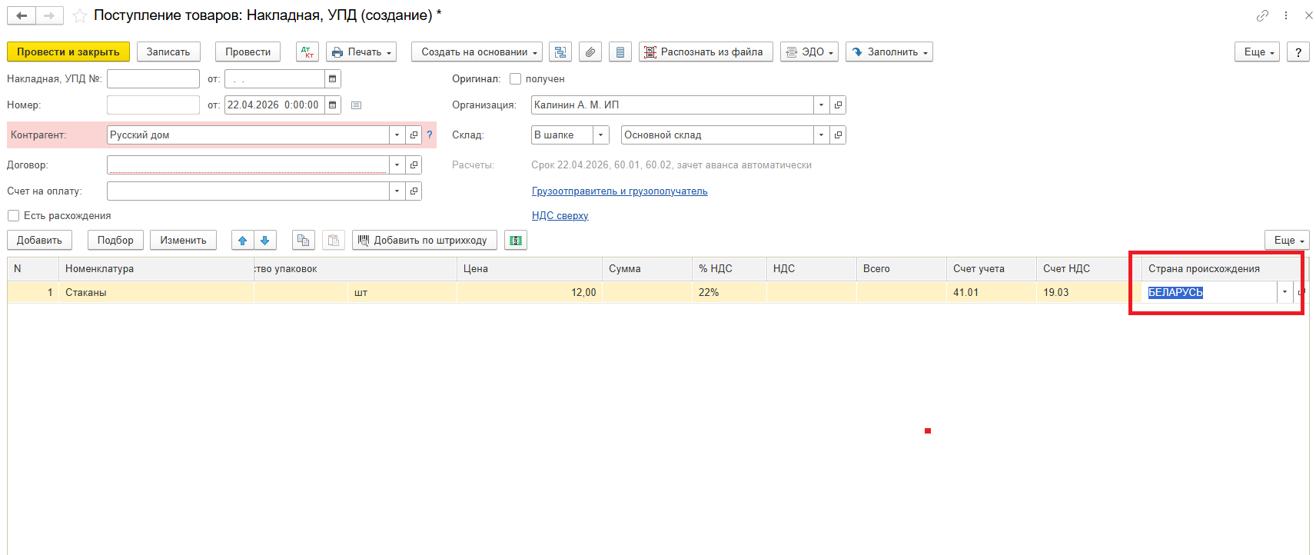
Task: Open Грузоотправитель и грузополучатель link
Action: coord(620,191)
